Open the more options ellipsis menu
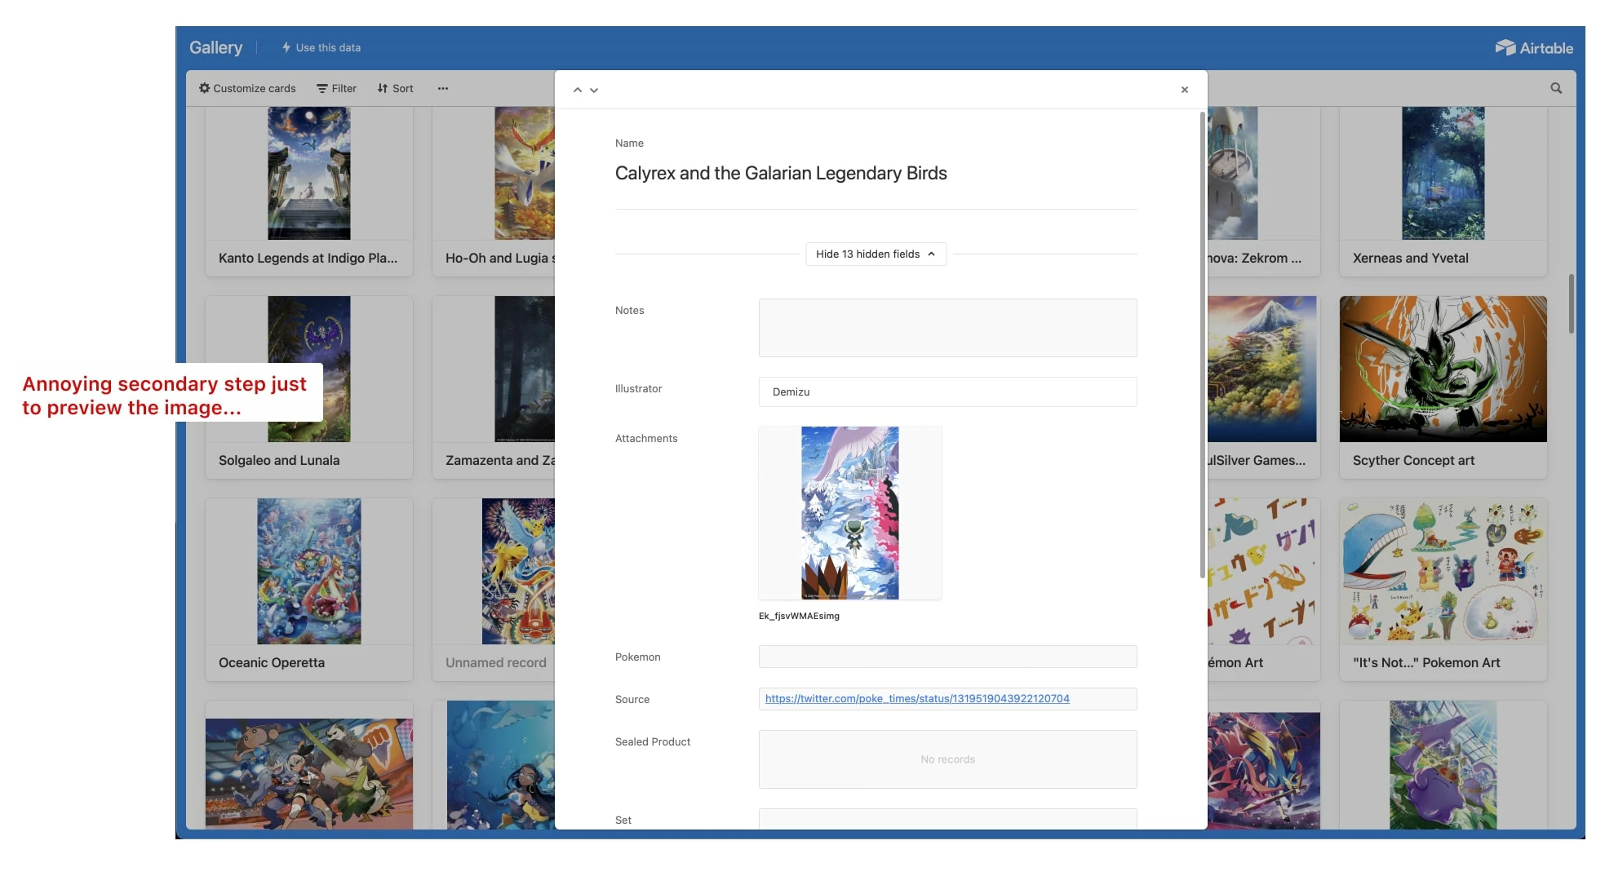This screenshot has height=876, width=1605. pyautogui.click(x=442, y=88)
